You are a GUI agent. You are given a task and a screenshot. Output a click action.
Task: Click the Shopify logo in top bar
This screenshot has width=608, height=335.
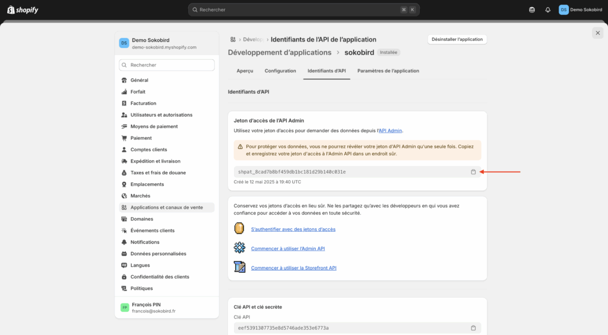tap(23, 9)
